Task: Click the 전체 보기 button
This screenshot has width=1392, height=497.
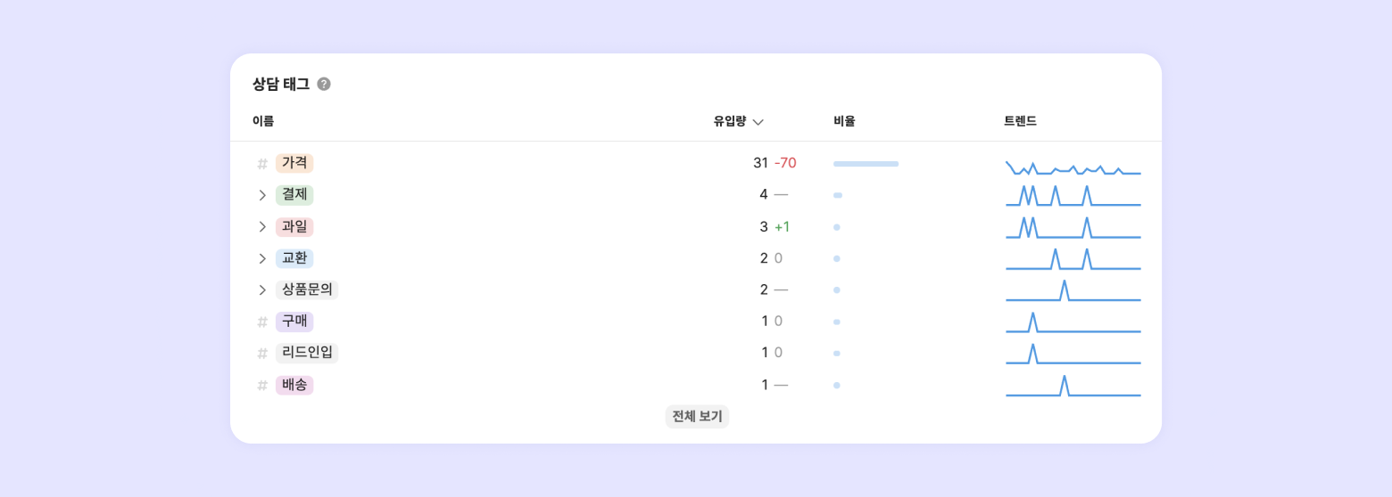Action: point(697,417)
